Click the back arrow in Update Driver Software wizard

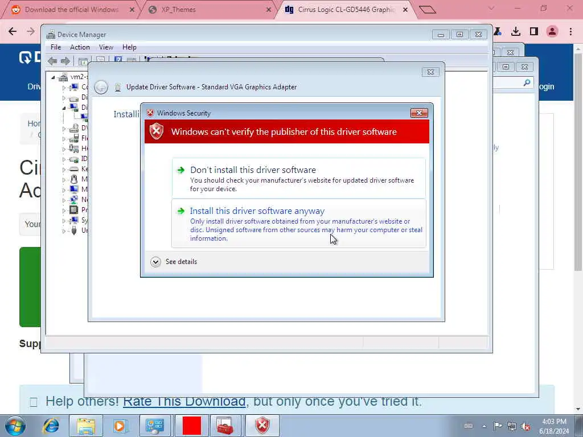point(101,87)
